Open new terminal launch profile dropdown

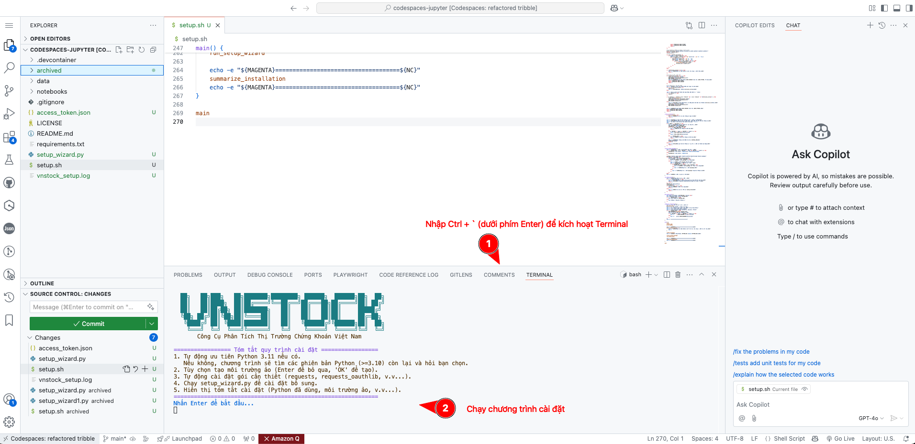coord(656,274)
